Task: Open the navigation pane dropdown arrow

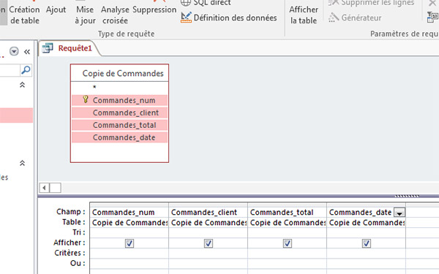Action: coord(14,51)
